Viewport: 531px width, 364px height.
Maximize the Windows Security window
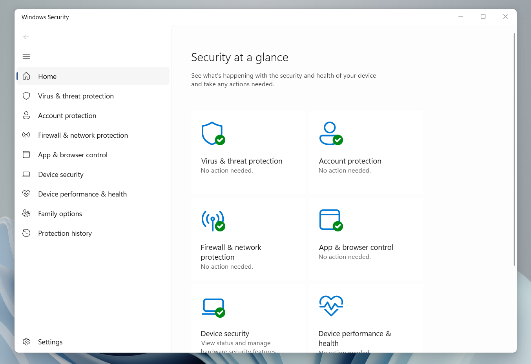pyautogui.click(x=483, y=16)
